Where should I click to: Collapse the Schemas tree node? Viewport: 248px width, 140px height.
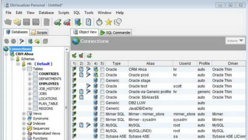click(x=12, y=59)
